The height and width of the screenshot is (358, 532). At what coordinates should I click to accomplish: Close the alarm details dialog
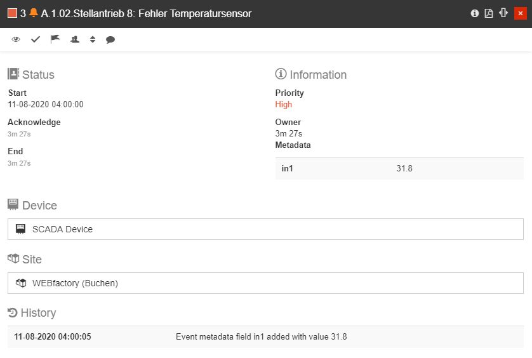pos(521,13)
